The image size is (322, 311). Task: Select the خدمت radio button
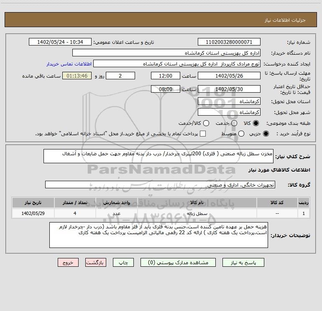(x=234, y=123)
